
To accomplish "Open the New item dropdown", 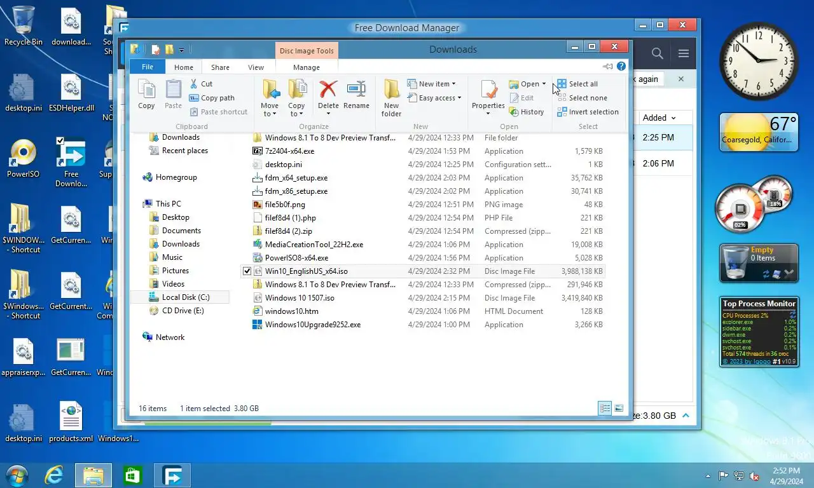I will point(431,84).
